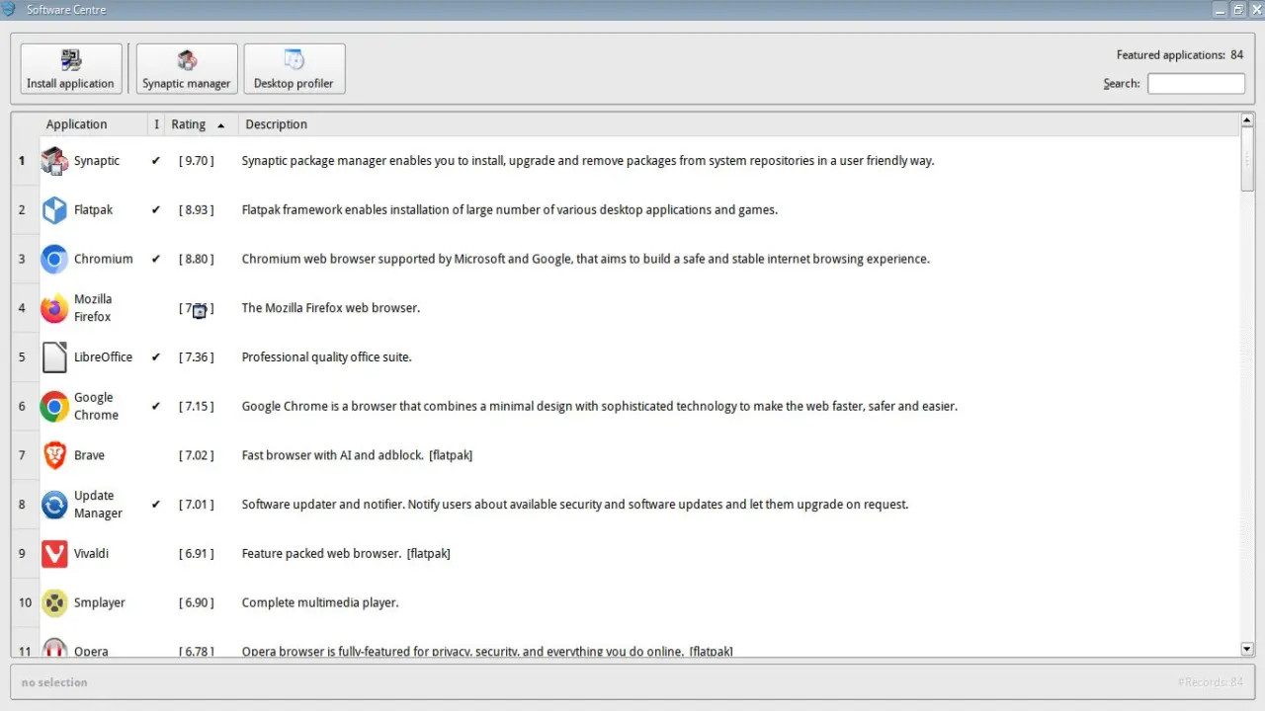Select the Opera icon
The image size is (1265, 711).
[x=54, y=648]
